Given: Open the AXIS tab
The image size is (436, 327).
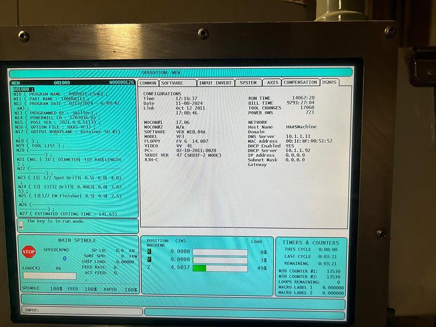Looking at the screenshot, I should point(272,82).
